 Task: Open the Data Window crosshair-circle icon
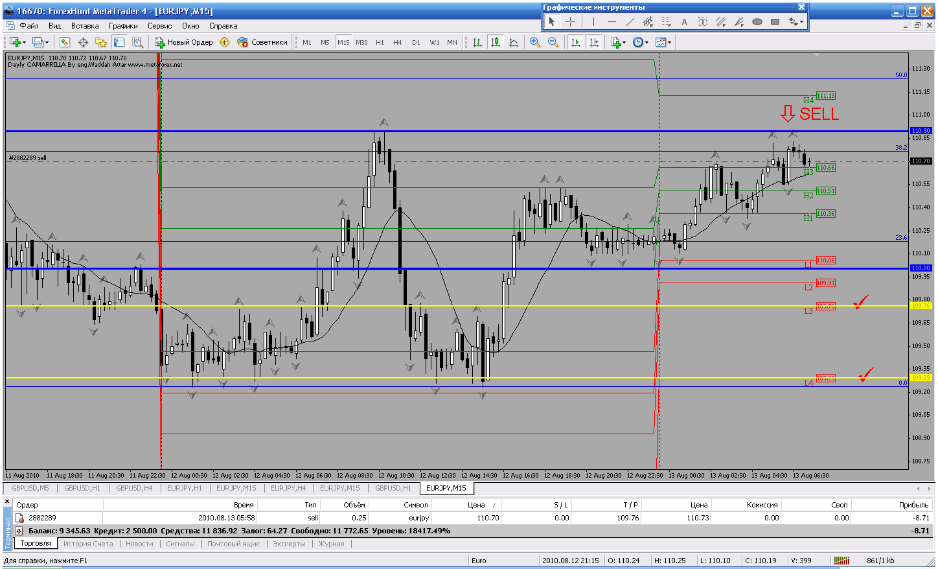pyautogui.click(x=83, y=42)
